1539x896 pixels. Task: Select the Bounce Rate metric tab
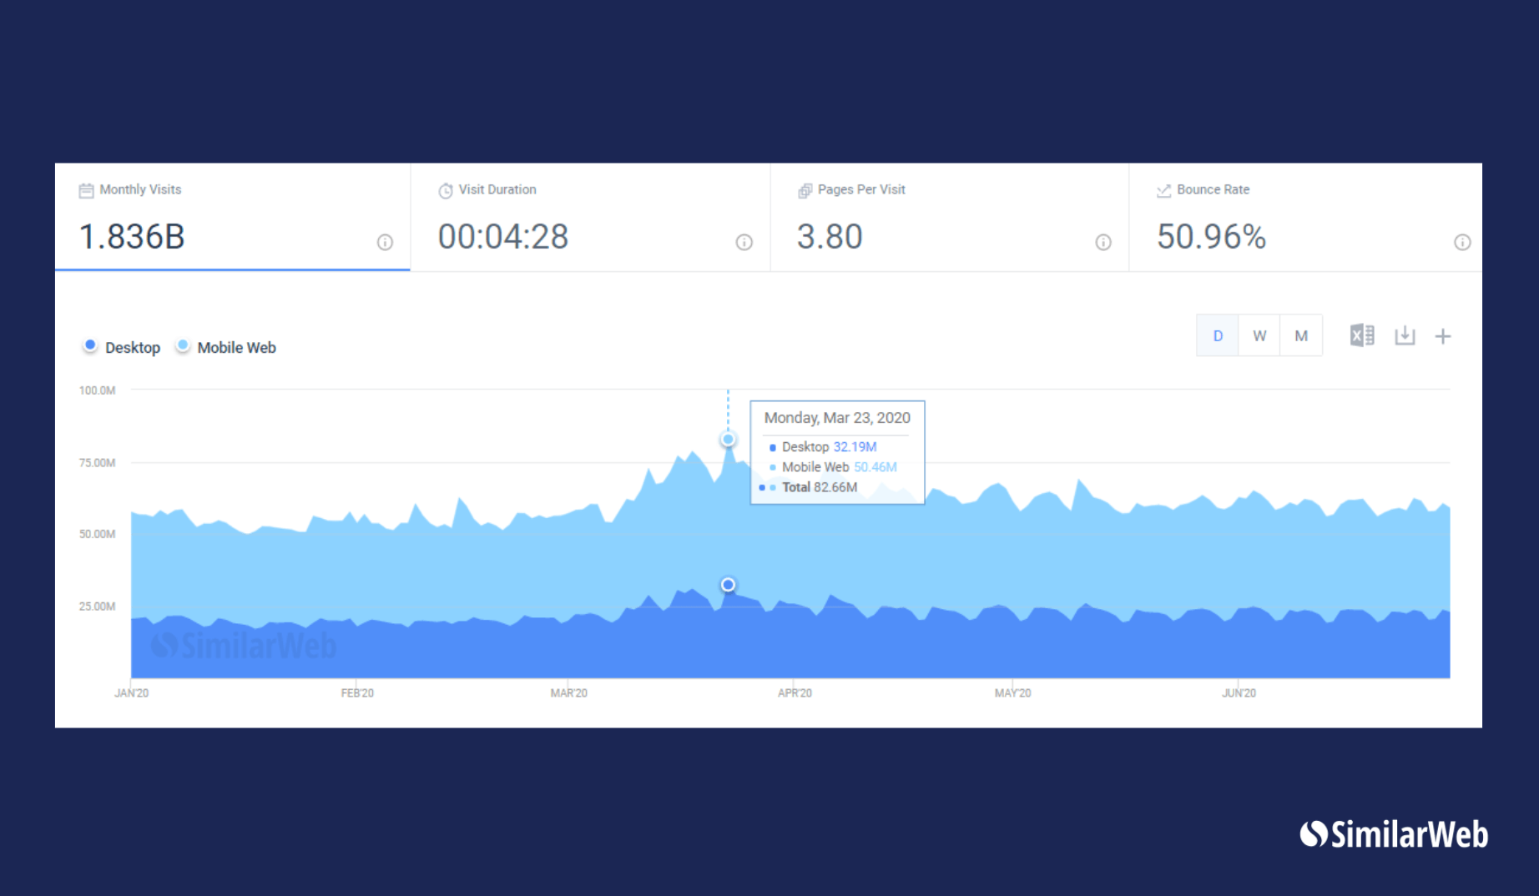[1306, 217]
